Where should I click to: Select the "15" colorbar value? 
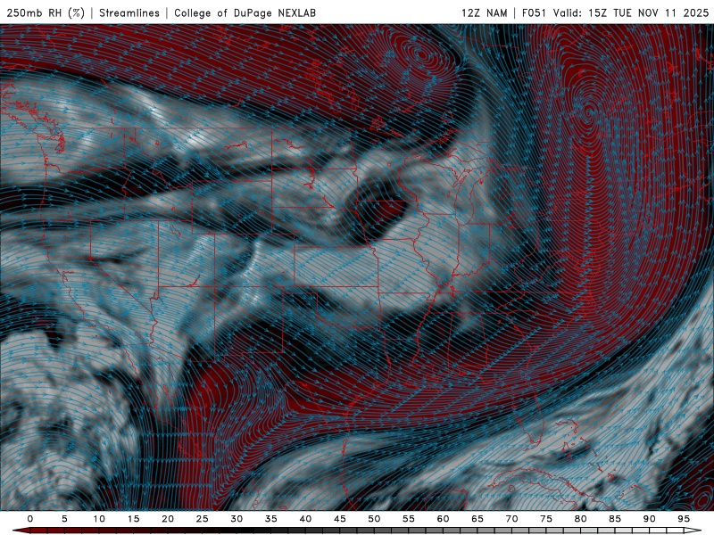click(133, 519)
